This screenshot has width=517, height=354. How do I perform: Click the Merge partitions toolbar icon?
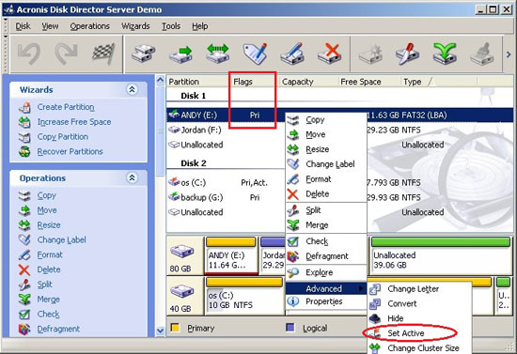(445, 54)
